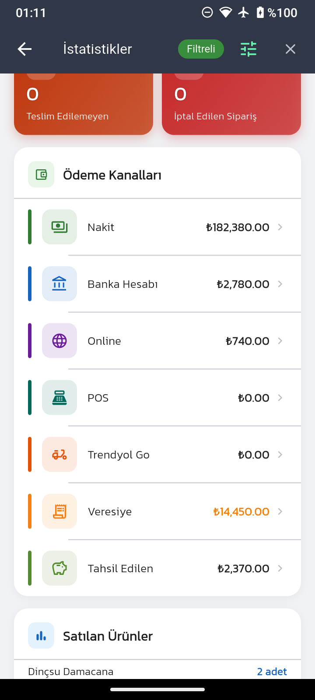Select the İptal Edilen Sipariş card
This screenshot has height=700, width=315.
[x=231, y=105]
